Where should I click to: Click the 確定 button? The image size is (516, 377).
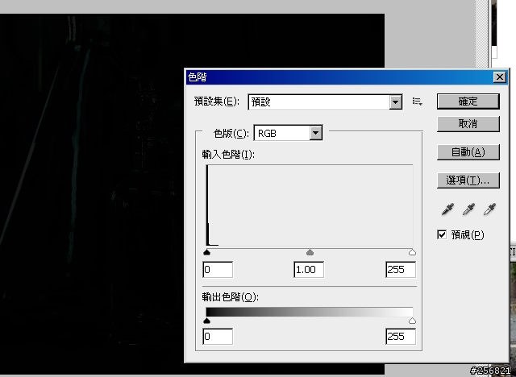(x=468, y=101)
